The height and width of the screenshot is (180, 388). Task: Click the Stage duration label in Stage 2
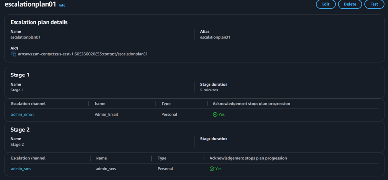(214, 139)
